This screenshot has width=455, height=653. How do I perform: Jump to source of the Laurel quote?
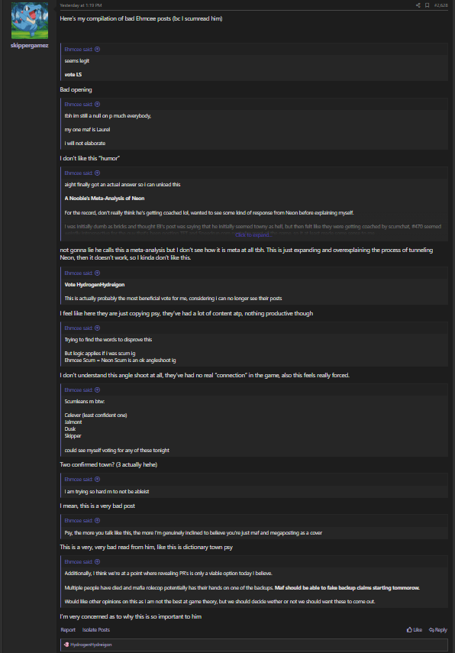97,104
